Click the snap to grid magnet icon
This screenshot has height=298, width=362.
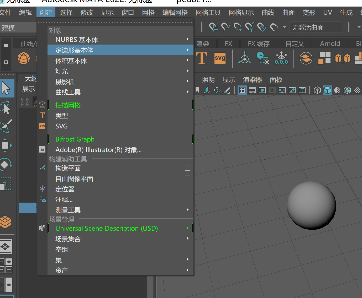[x=213, y=27]
